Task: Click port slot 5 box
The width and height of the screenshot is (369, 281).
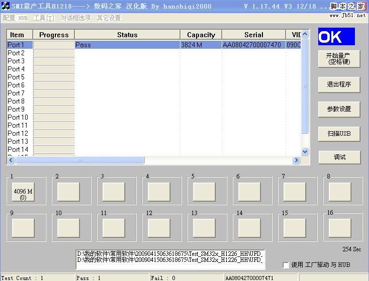Action: point(204,192)
